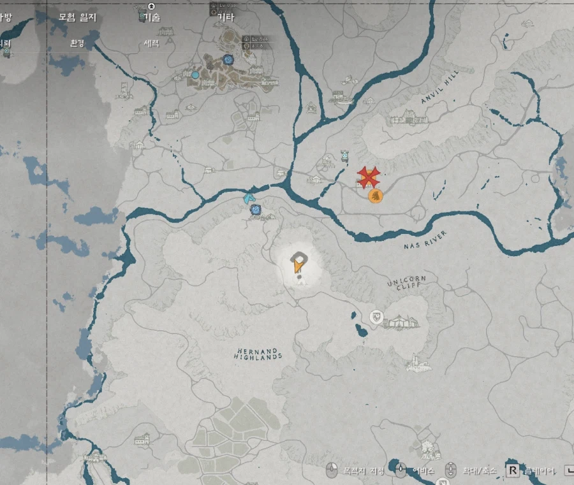Click the blue gear waypoint inside the city
This screenshot has height=485, width=574.
(x=228, y=60)
